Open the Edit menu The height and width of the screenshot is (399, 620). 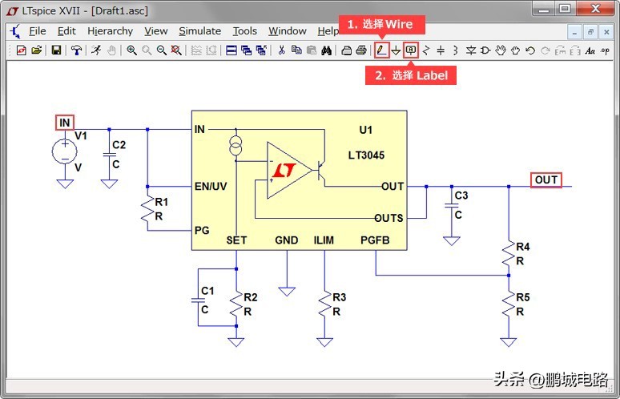tap(66, 30)
